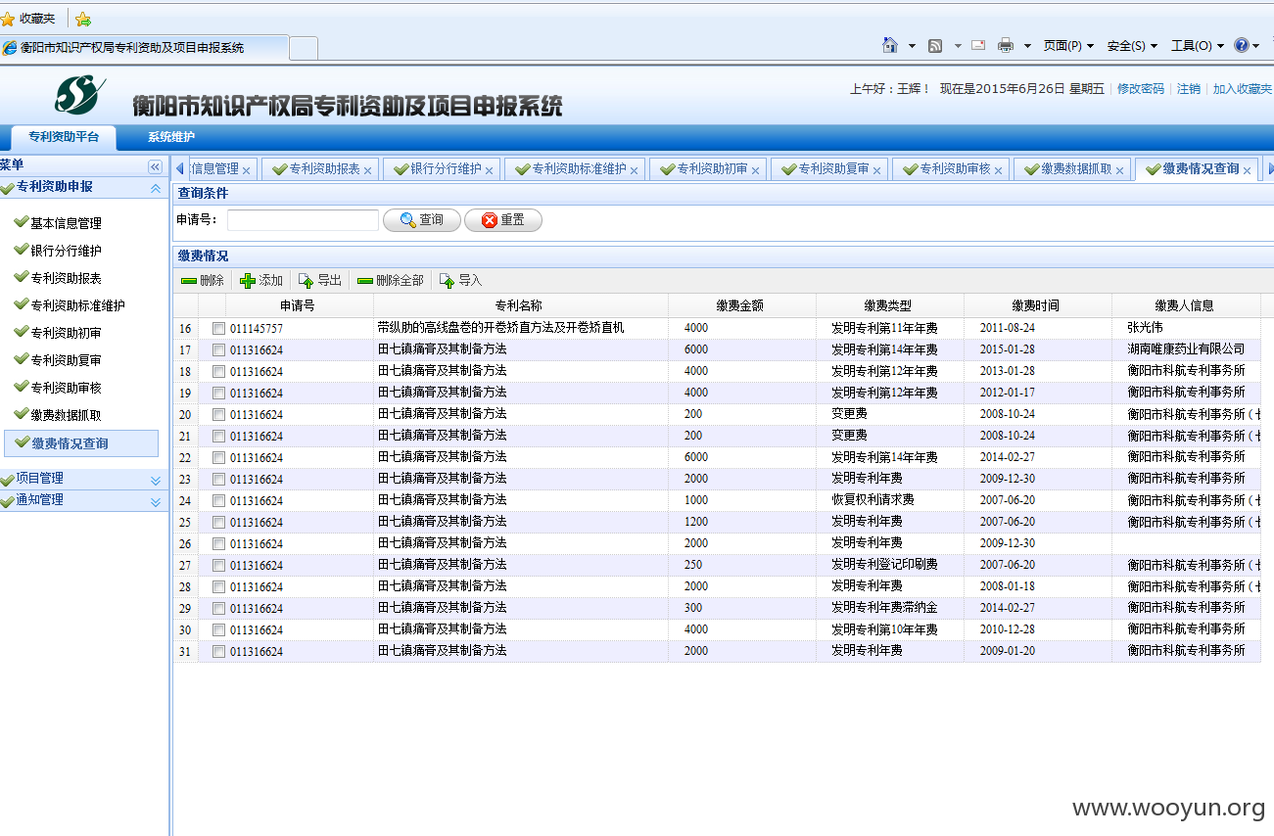This screenshot has height=836, width=1274.
Task: Check the checkbox in row 24
Action: click(218, 501)
